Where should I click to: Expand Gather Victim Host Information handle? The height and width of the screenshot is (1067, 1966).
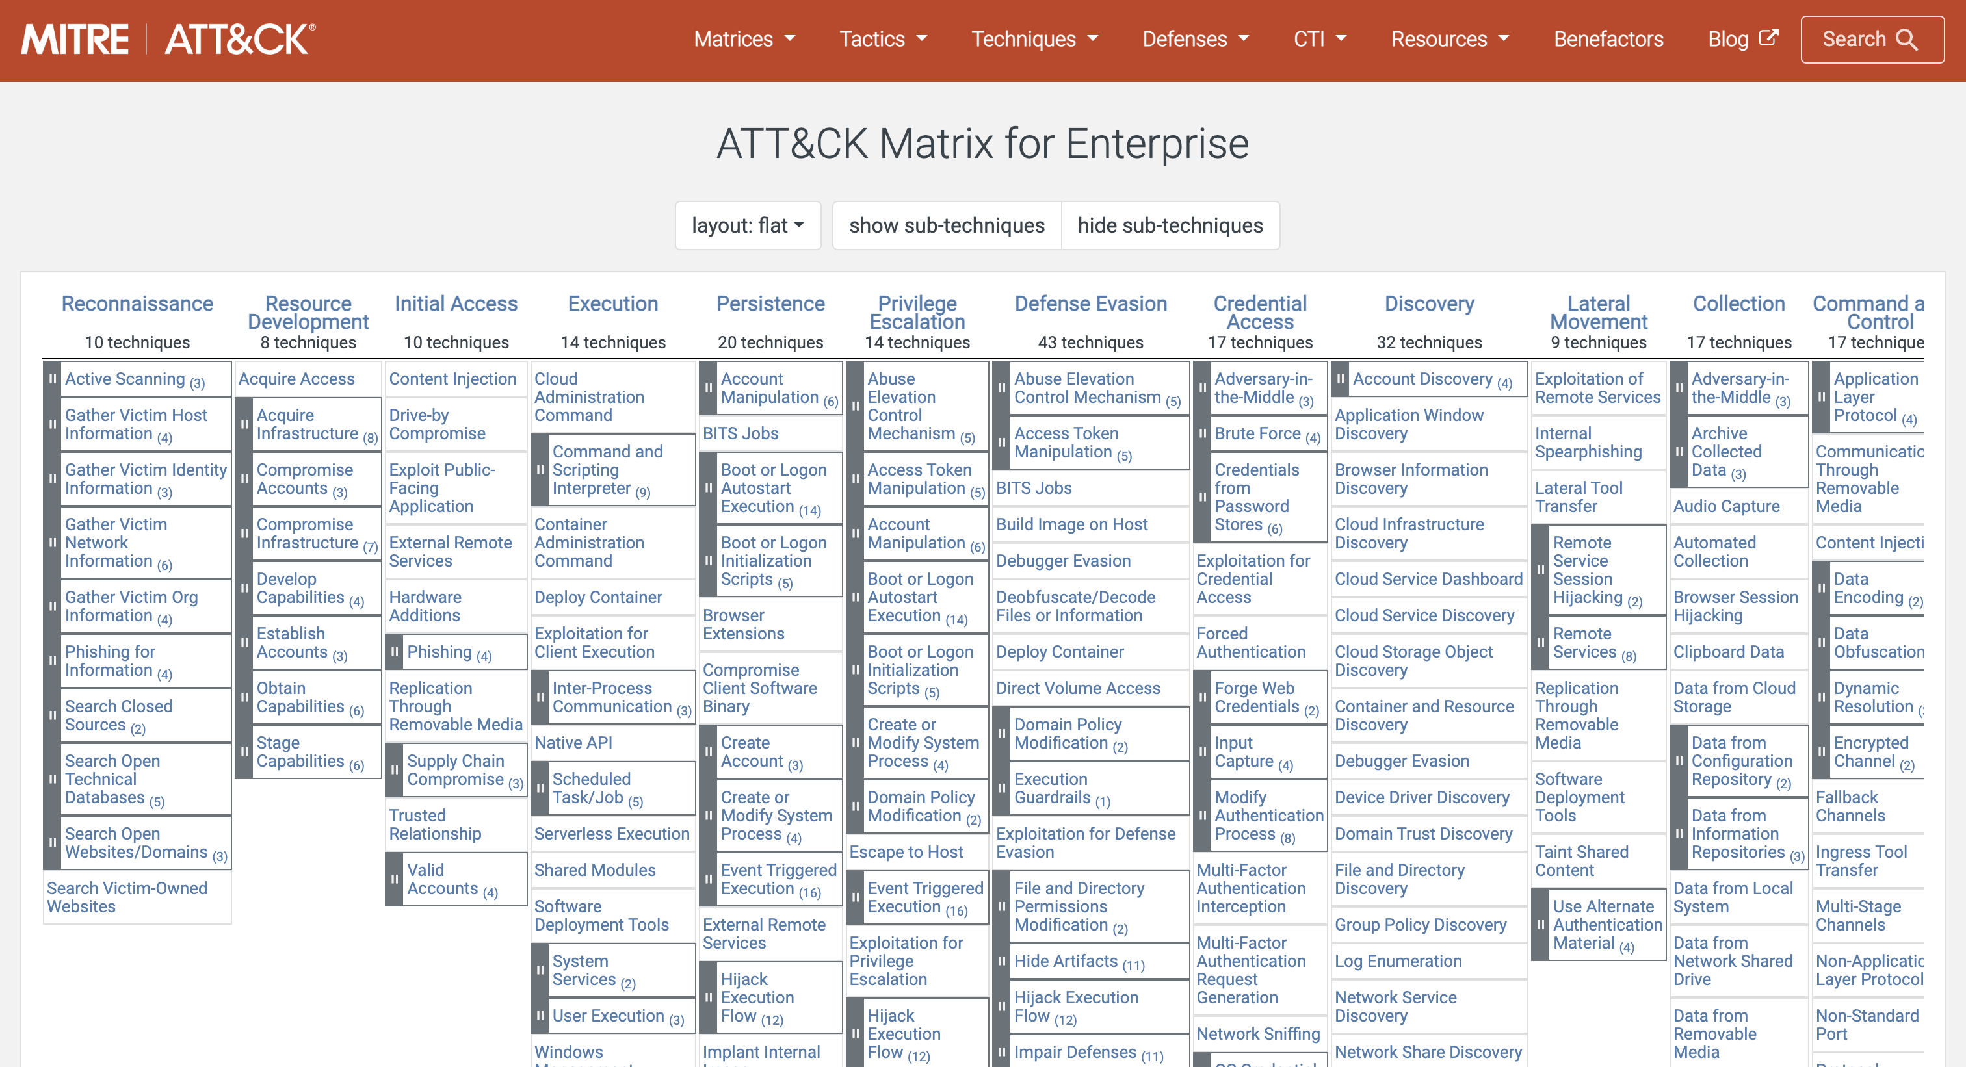(x=53, y=424)
